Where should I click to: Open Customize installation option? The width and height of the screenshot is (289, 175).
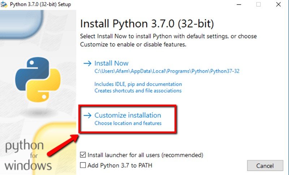[x=128, y=115]
